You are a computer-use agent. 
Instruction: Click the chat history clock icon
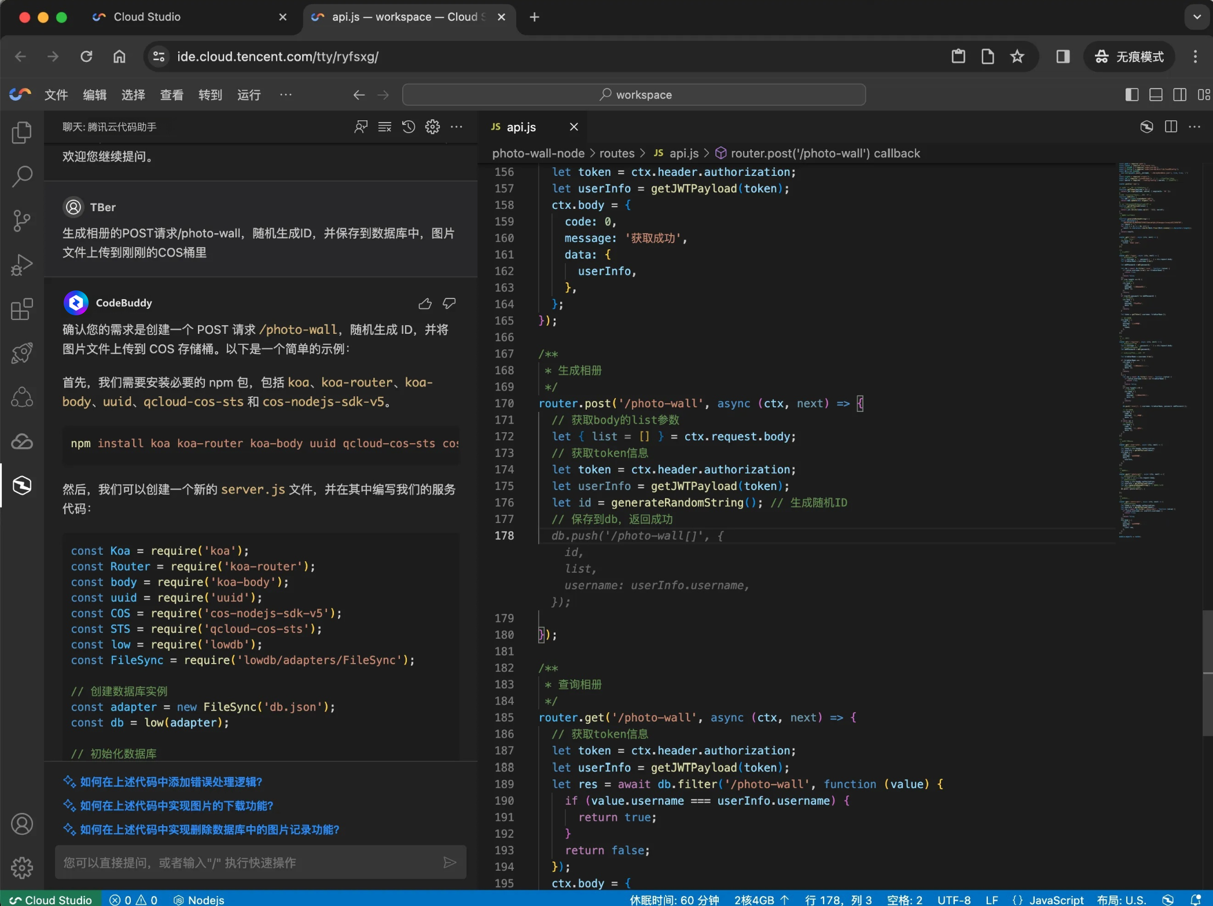click(x=409, y=127)
